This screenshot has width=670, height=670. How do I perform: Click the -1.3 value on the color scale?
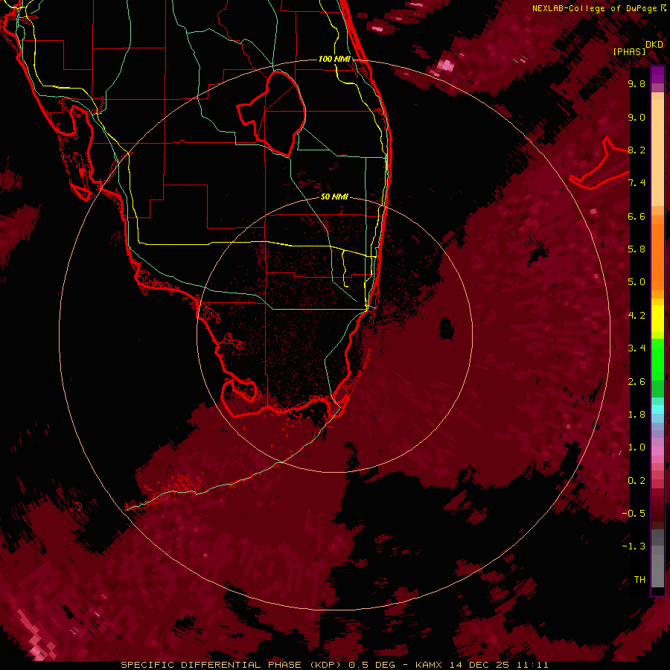click(634, 546)
